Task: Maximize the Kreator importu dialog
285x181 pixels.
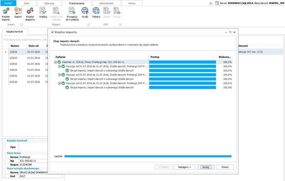Action: [230, 32]
